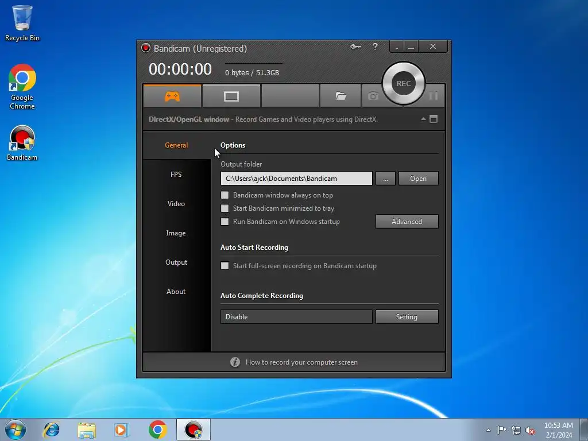Screen dimensions: 588x441
Task: Open Windows Media Player from taskbar
Action: pos(122,430)
